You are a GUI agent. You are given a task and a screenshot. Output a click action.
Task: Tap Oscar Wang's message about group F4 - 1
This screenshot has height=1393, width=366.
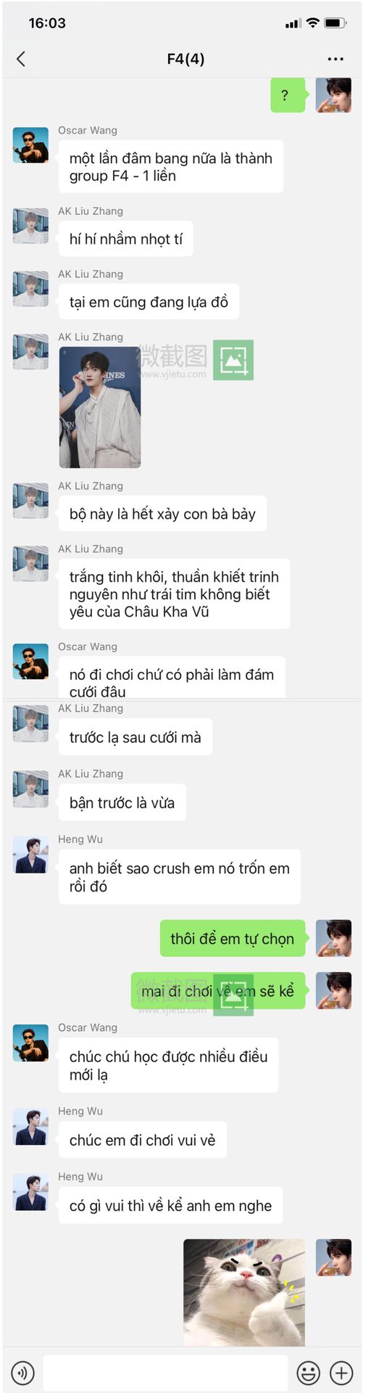[x=171, y=167]
